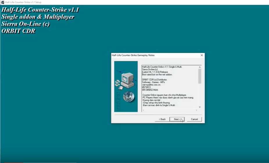269x163 pixels.
Task: Click the horizontal scroll right arrow
Action: click(196, 110)
